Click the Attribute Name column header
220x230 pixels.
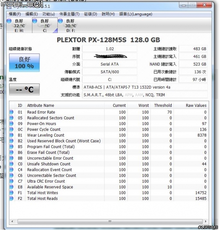coord(65,105)
